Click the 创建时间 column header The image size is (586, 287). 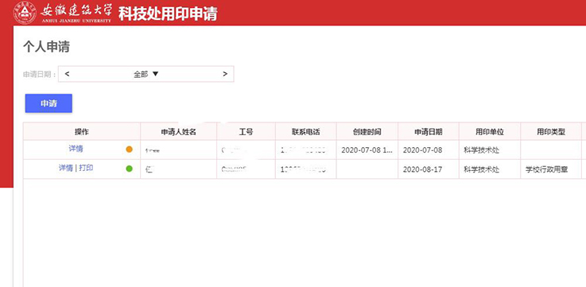tap(367, 131)
